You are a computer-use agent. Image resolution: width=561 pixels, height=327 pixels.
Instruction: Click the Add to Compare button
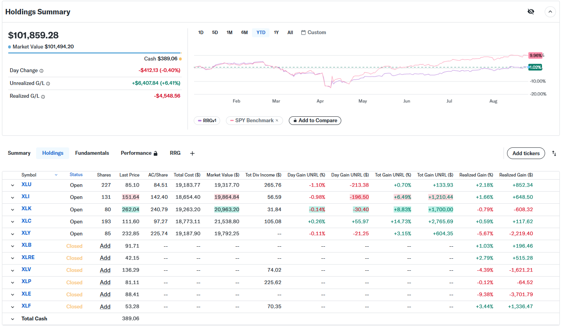(315, 121)
